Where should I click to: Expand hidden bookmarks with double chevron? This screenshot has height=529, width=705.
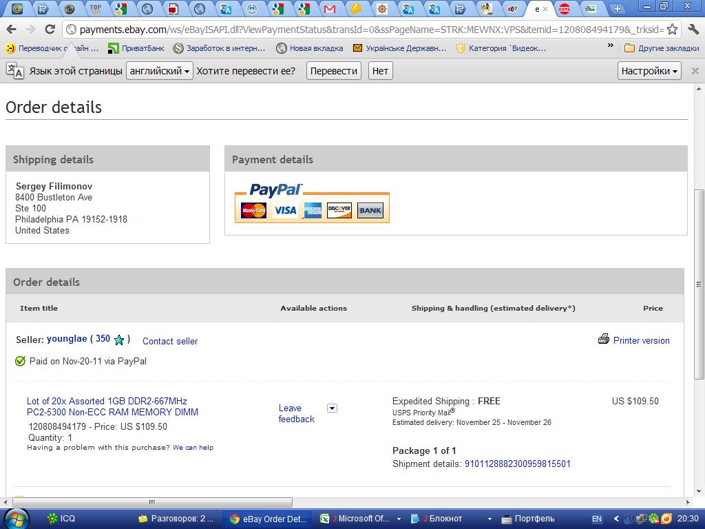610,45
